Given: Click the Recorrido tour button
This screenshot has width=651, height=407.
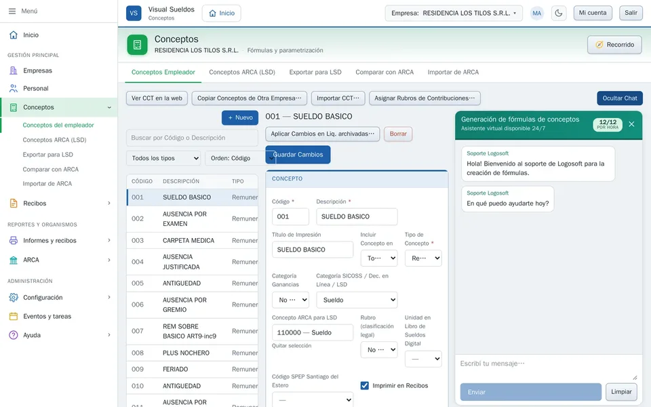Looking at the screenshot, I should pos(614,45).
